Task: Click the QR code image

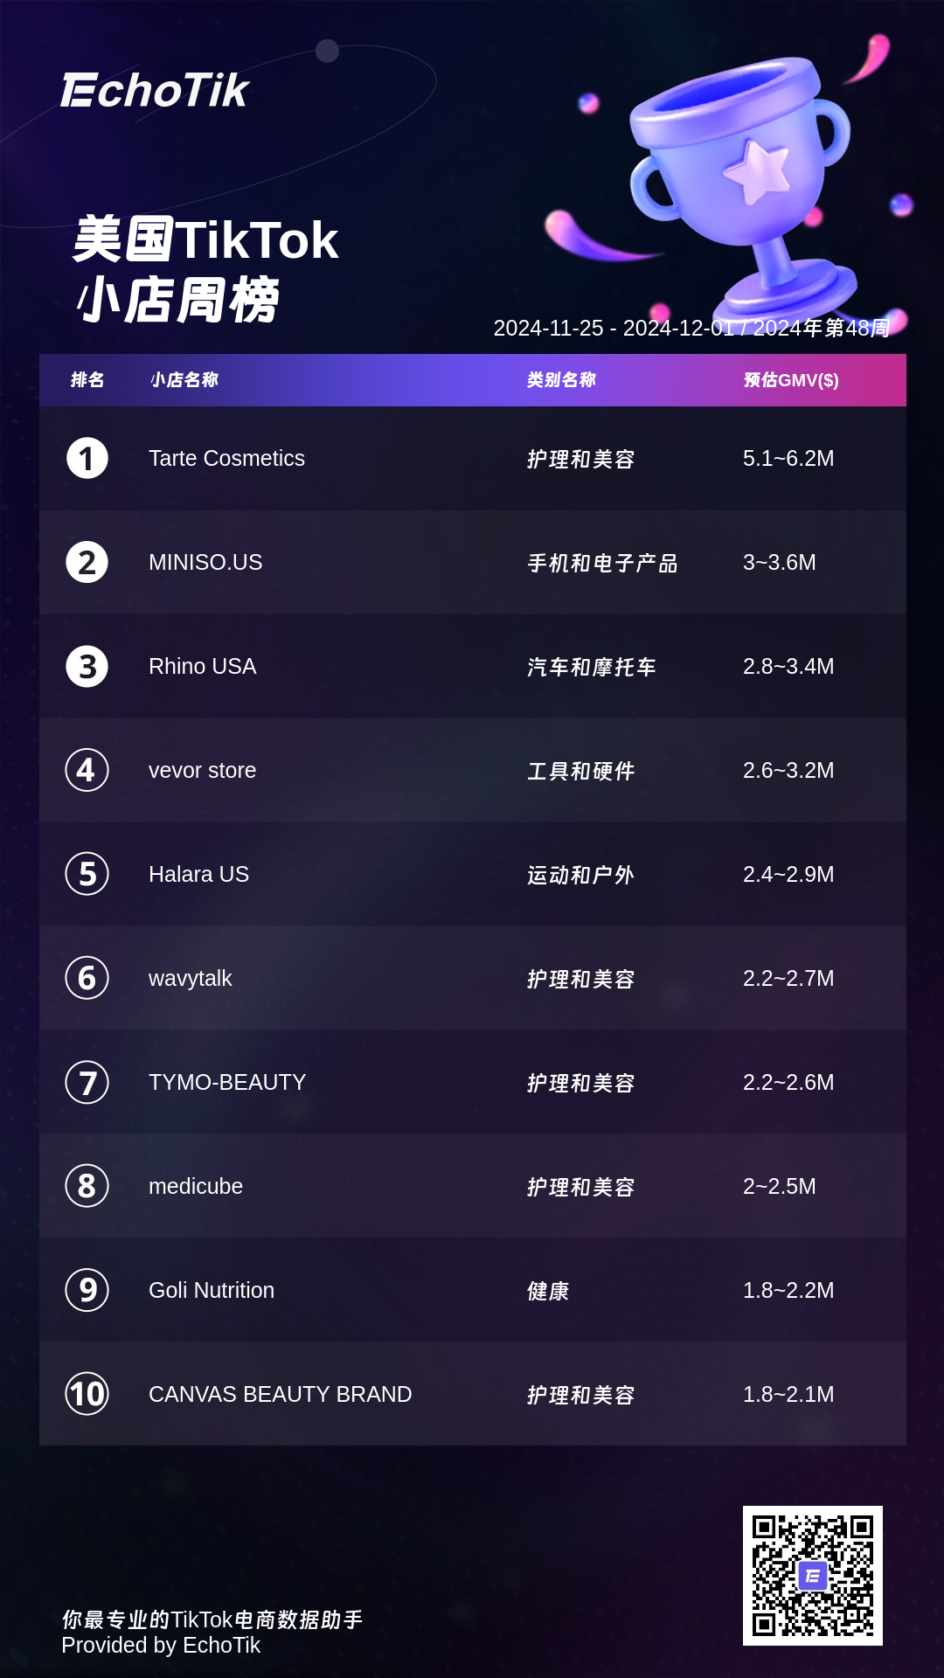Action: click(813, 1576)
